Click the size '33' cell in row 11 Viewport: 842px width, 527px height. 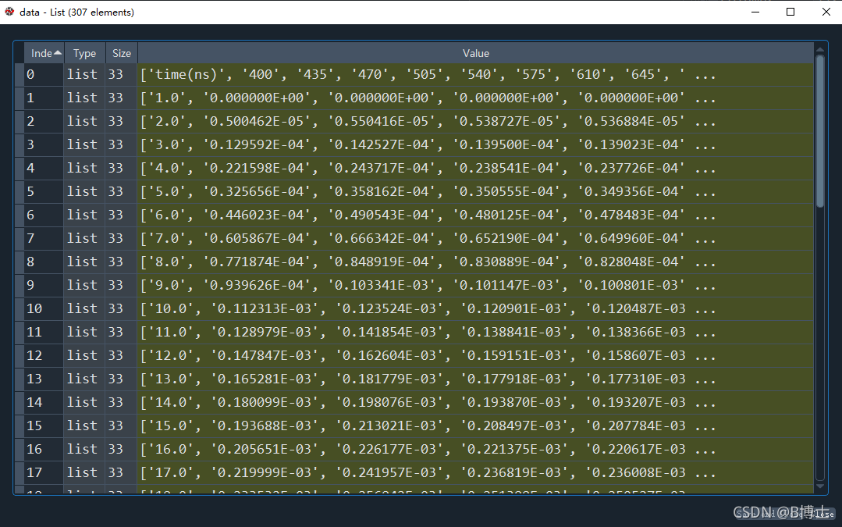point(122,332)
